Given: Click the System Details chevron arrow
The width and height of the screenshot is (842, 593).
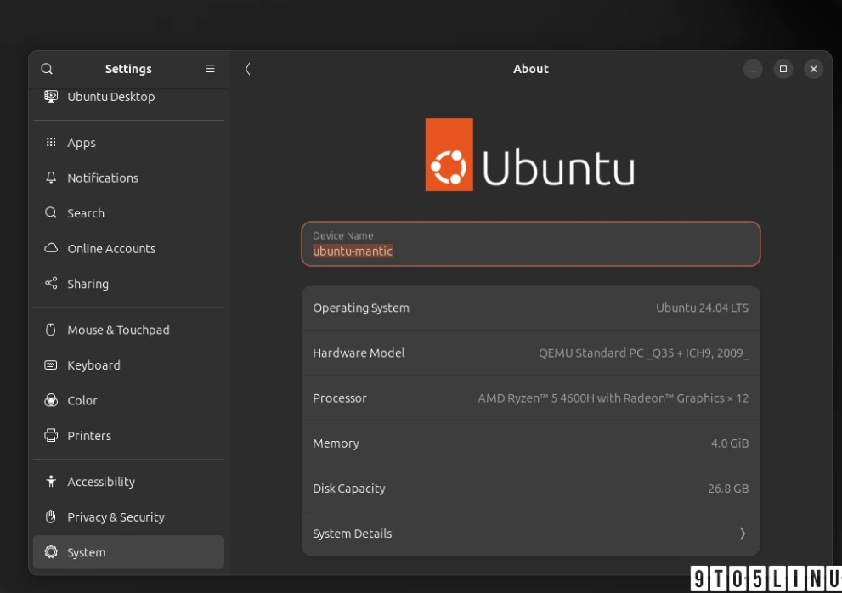Looking at the screenshot, I should pos(742,534).
